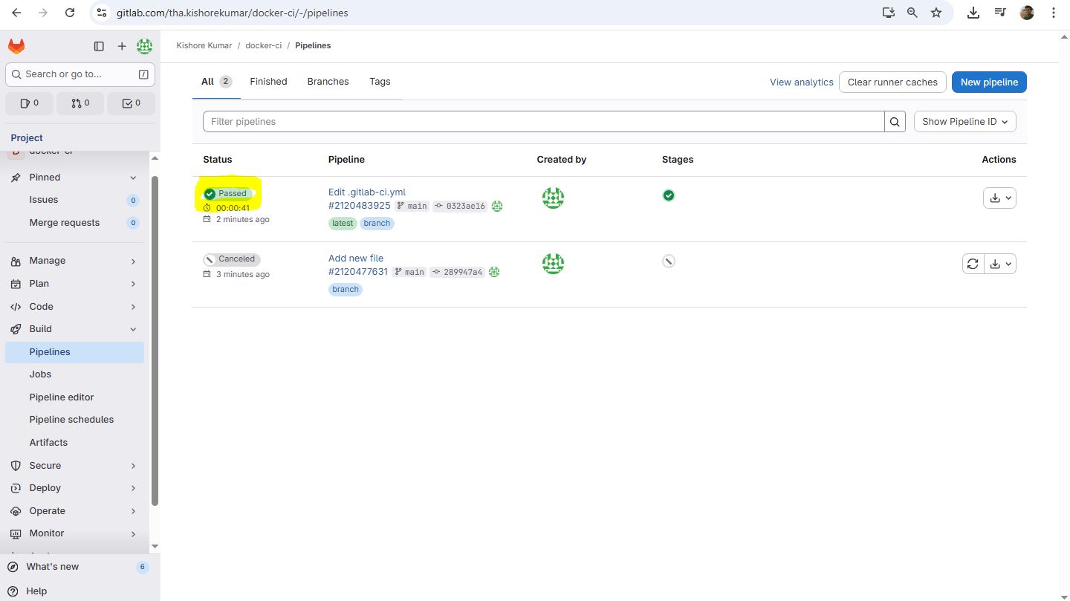The width and height of the screenshot is (1070, 601).
Task: Collapse the Build sidebar section
Action: pos(73,329)
